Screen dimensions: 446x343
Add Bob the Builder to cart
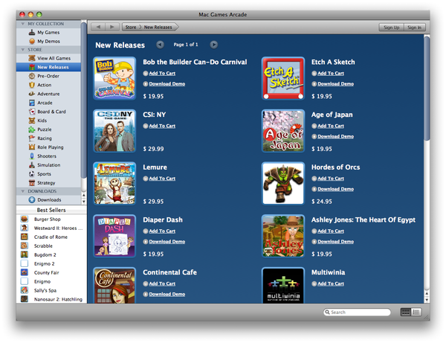[x=162, y=73]
